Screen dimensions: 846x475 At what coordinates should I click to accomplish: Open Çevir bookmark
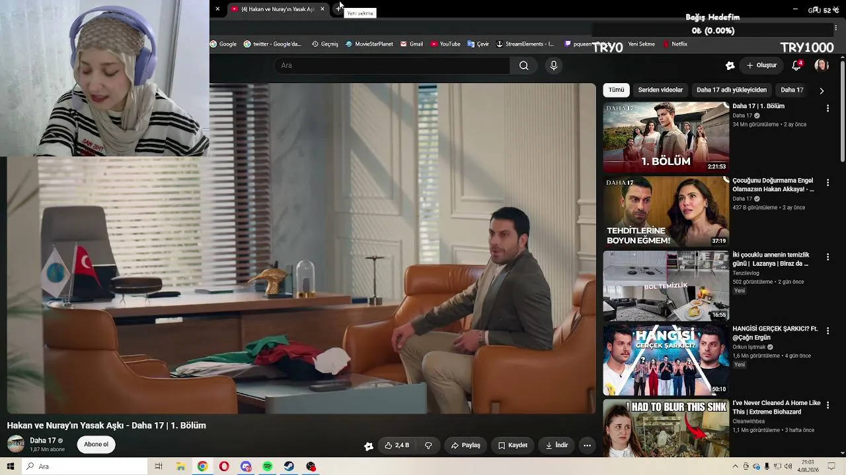point(478,44)
